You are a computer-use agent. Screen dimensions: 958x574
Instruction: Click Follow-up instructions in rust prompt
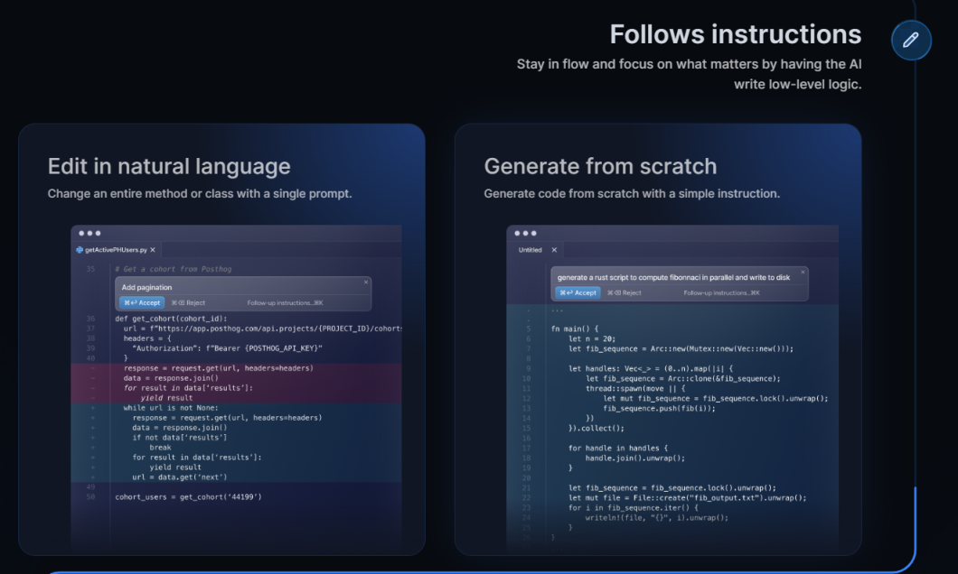click(721, 292)
